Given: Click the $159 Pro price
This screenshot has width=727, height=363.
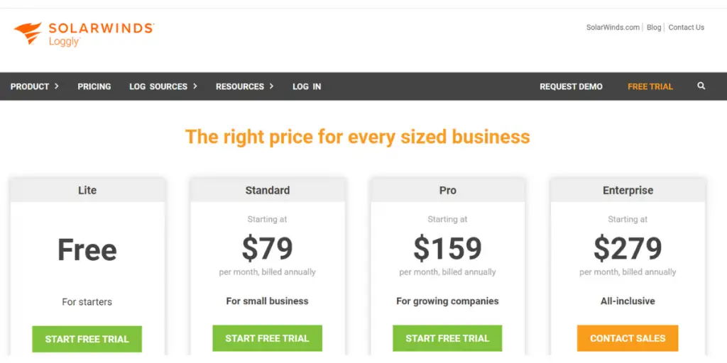Looking at the screenshot, I should click(x=447, y=249).
